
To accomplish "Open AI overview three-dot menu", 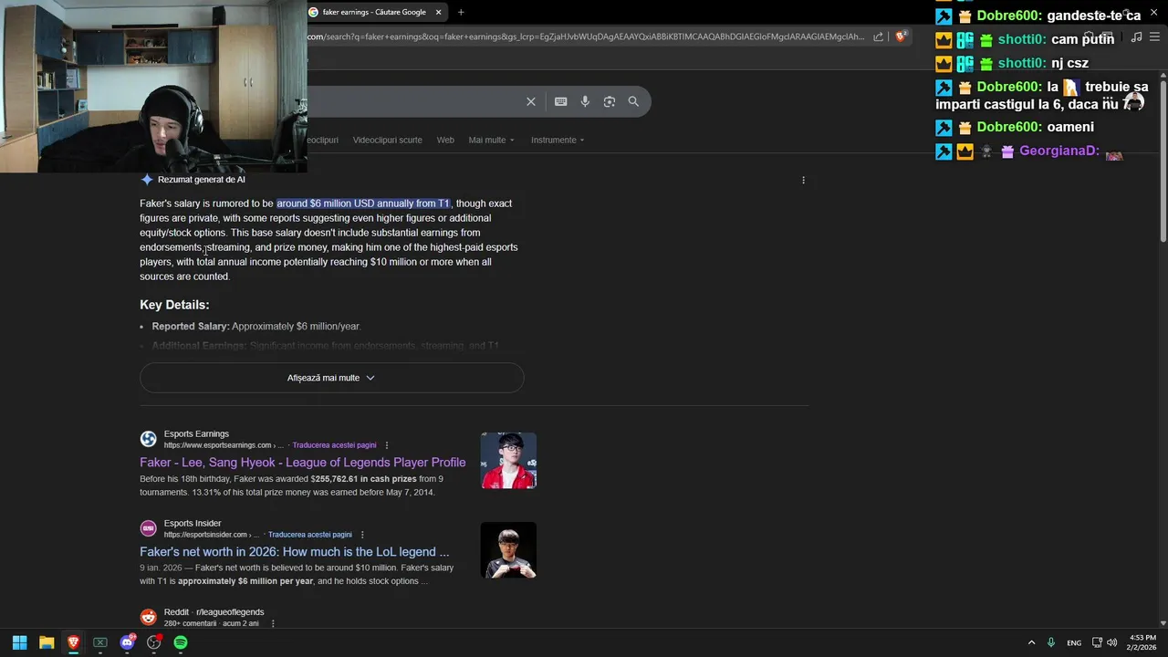I will 803,180.
